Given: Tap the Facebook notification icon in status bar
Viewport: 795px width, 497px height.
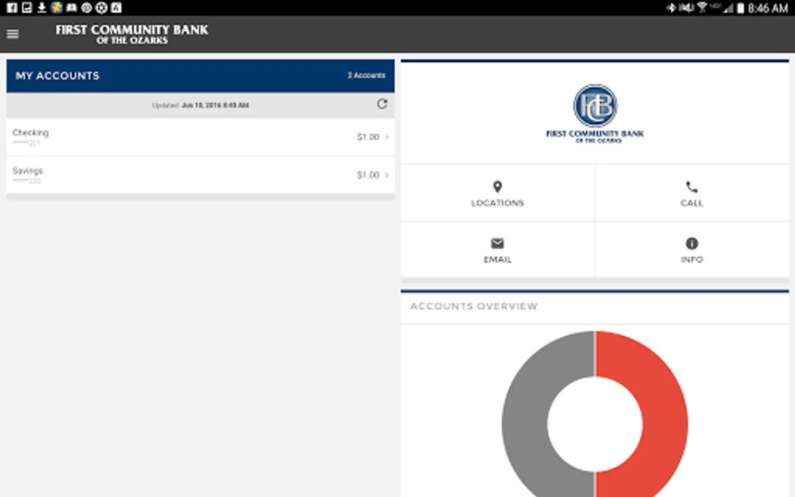Looking at the screenshot, I should pos(12,8).
